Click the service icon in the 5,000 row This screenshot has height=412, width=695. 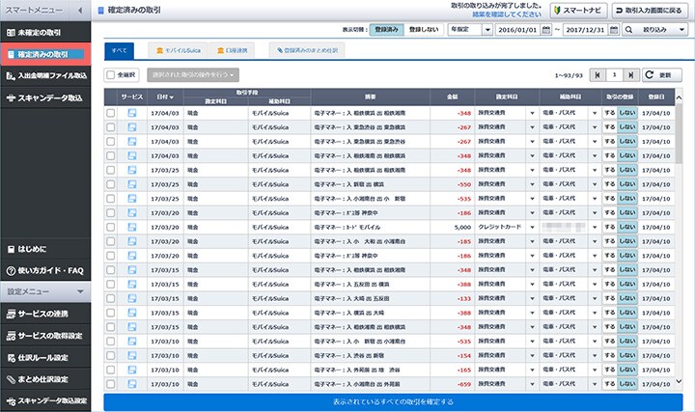click(131, 227)
